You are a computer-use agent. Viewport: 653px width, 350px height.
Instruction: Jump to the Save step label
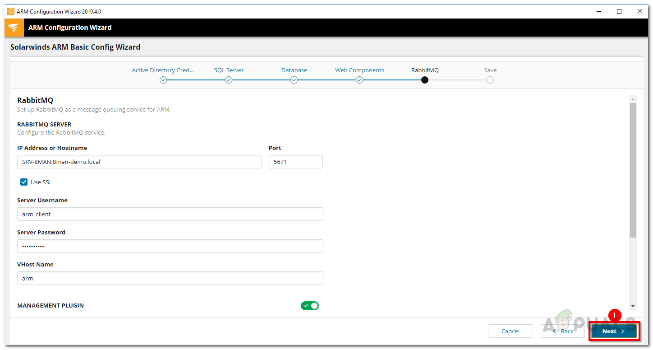tap(490, 70)
